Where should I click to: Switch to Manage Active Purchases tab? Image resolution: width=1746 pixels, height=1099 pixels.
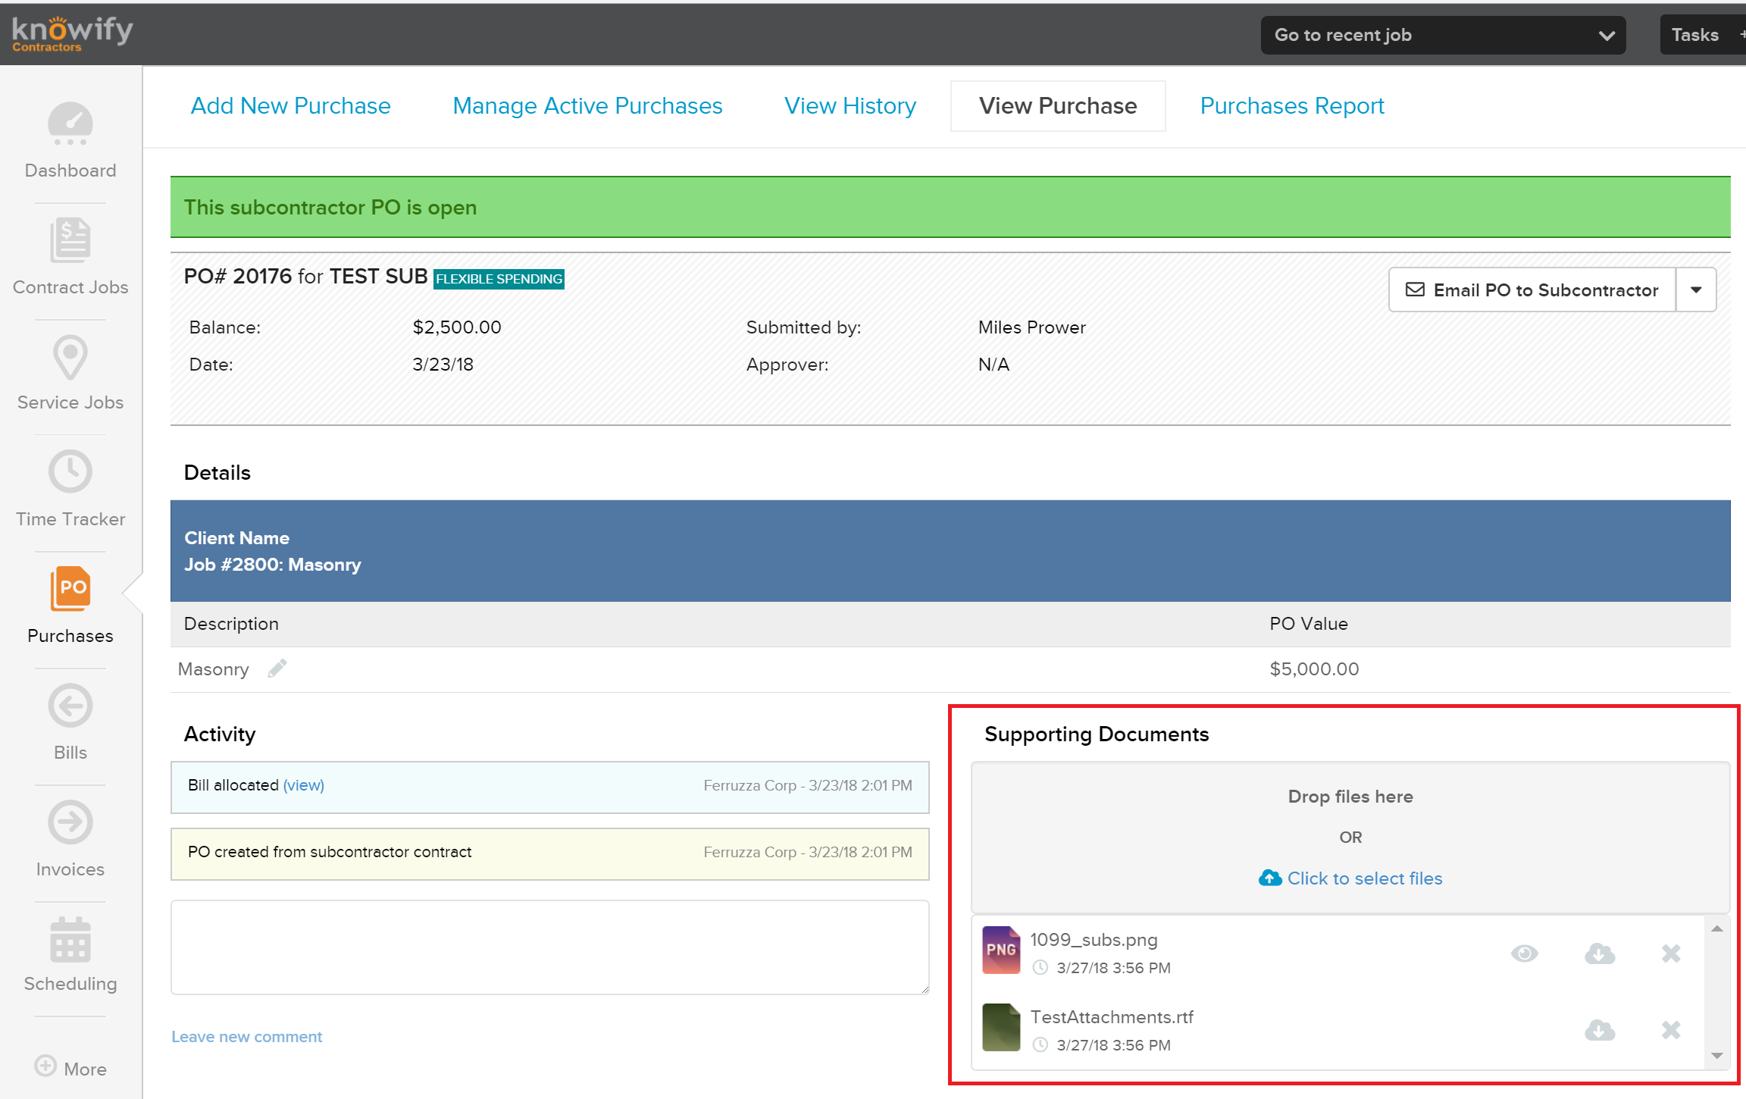[x=587, y=105]
